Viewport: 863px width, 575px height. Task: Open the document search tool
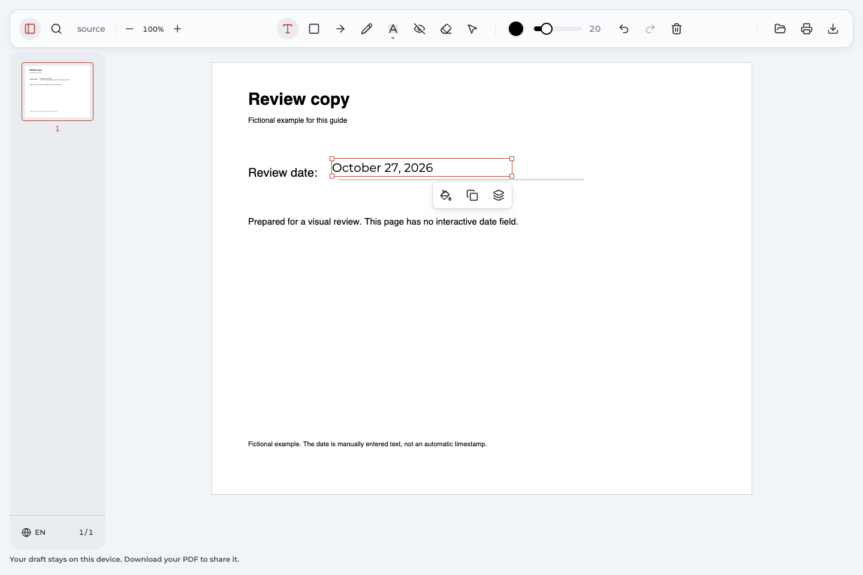click(56, 29)
